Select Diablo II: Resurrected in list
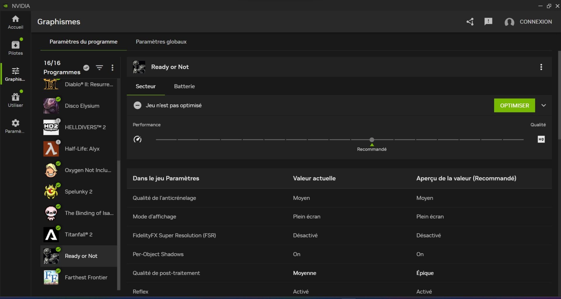Viewport: 561px width, 299px height. (x=79, y=84)
